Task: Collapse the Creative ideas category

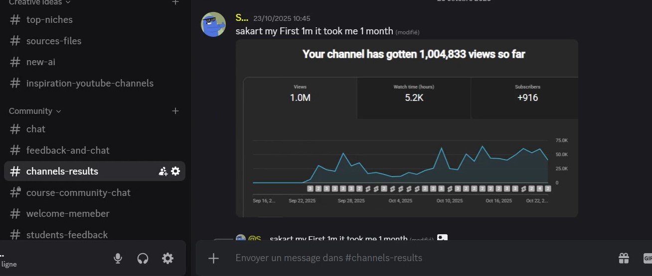Action: (40, 2)
